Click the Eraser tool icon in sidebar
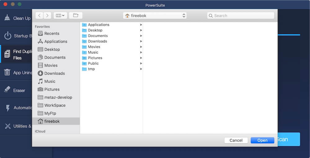This screenshot has height=158, width=310. tap(7, 90)
